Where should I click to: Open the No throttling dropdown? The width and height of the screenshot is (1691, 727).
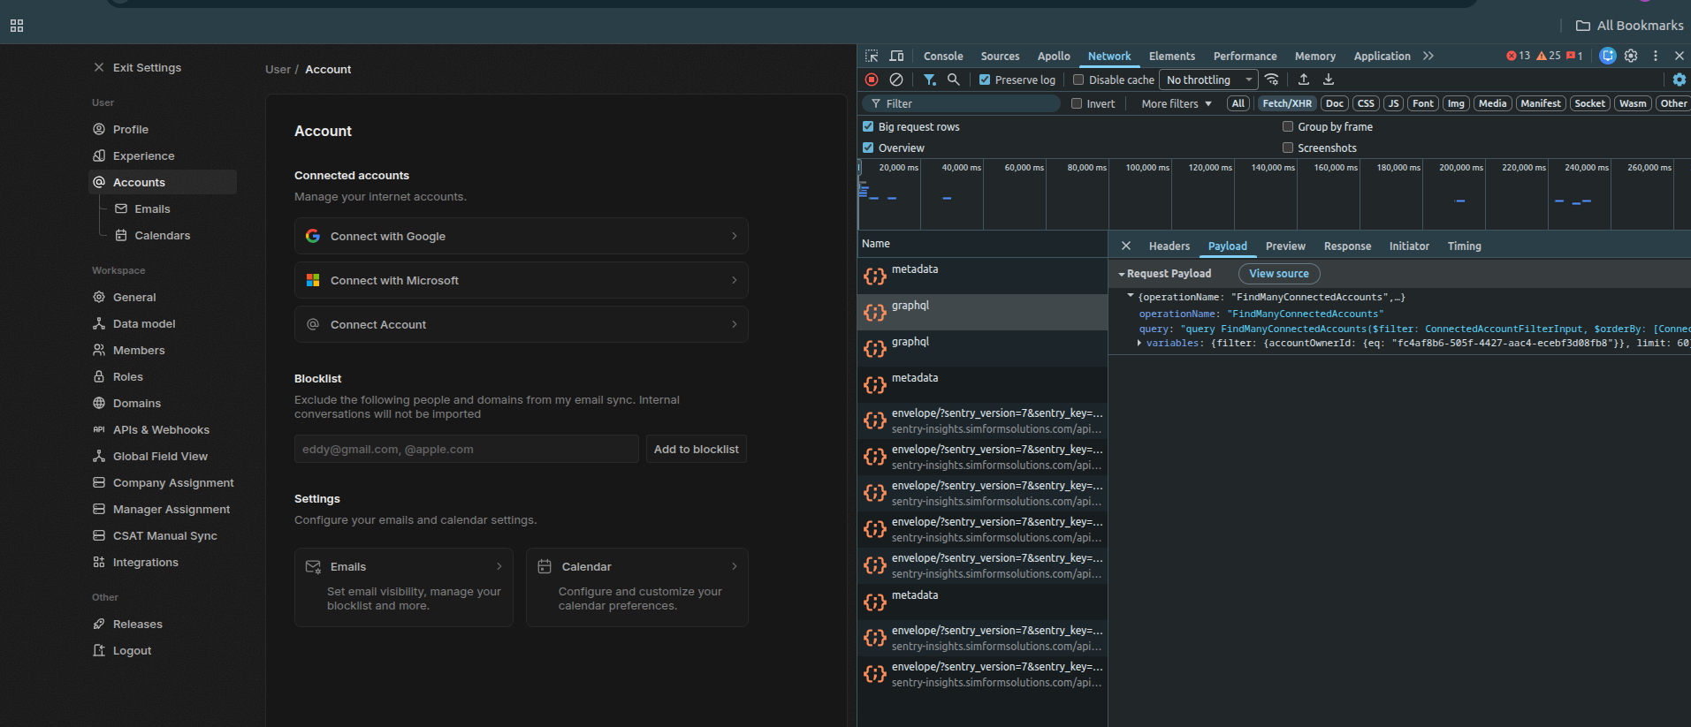pyautogui.click(x=1207, y=80)
